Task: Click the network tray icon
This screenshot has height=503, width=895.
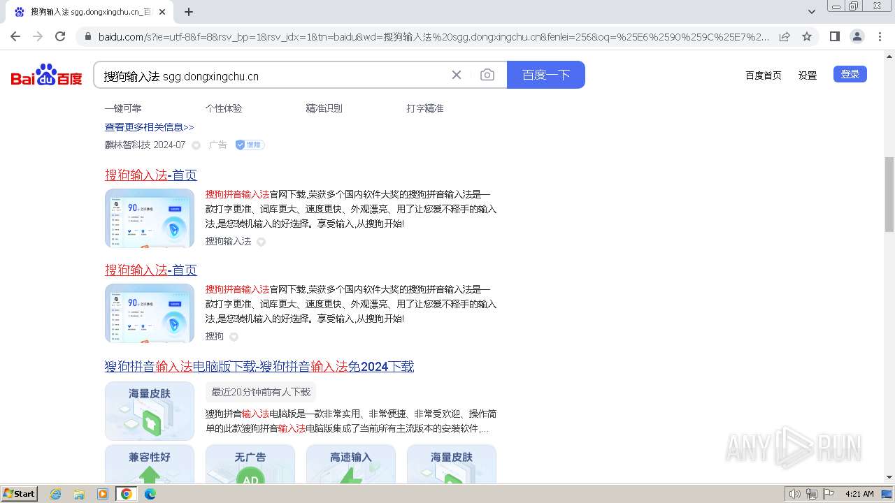Action: pos(812,494)
